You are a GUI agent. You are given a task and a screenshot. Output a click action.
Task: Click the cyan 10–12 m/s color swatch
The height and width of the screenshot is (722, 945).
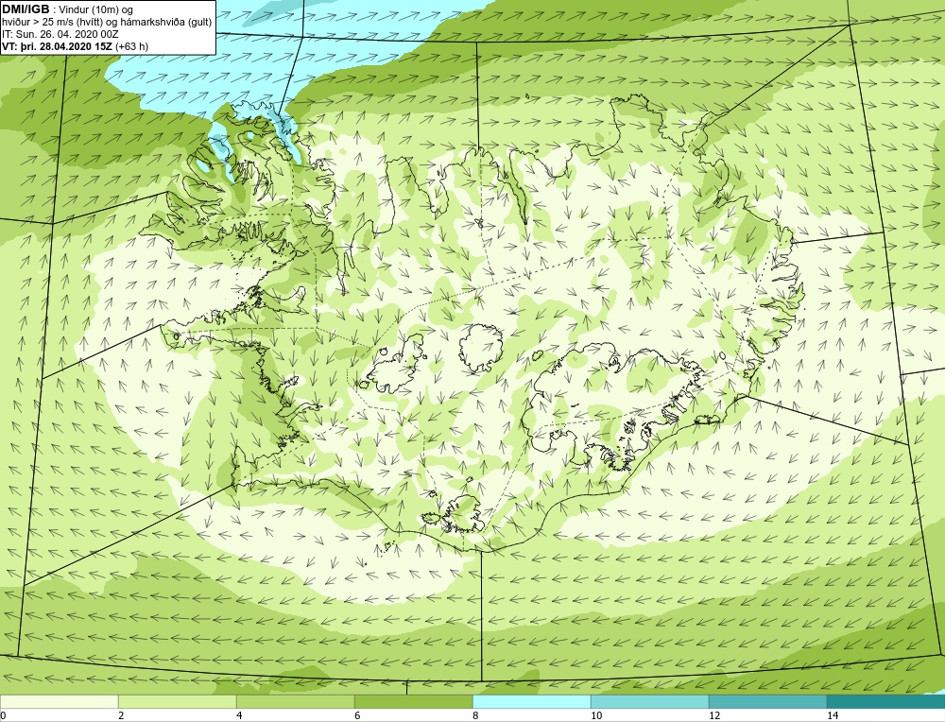click(650, 702)
